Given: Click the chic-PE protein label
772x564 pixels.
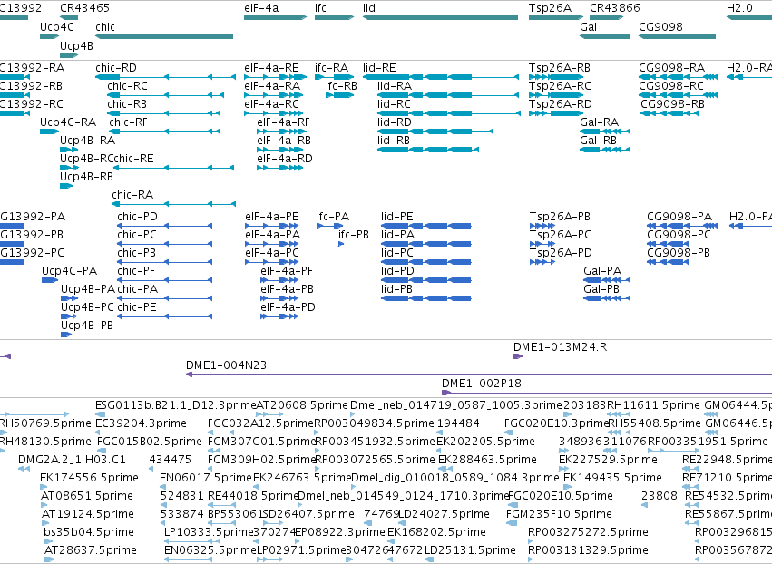Looking at the screenshot, I should 136,307.
